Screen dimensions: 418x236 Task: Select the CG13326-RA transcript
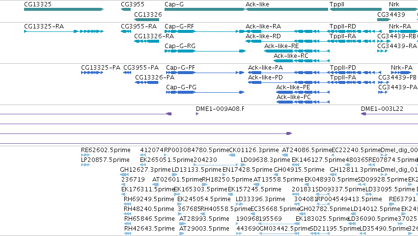click(146, 41)
